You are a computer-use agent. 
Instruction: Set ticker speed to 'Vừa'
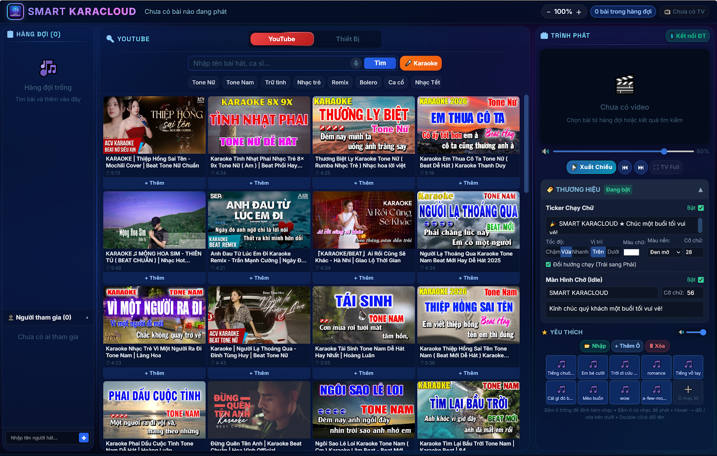pos(566,252)
